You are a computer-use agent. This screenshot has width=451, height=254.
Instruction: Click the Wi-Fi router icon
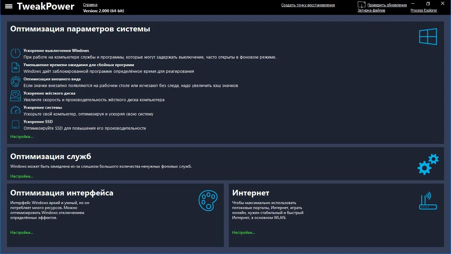click(x=428, y=201)
